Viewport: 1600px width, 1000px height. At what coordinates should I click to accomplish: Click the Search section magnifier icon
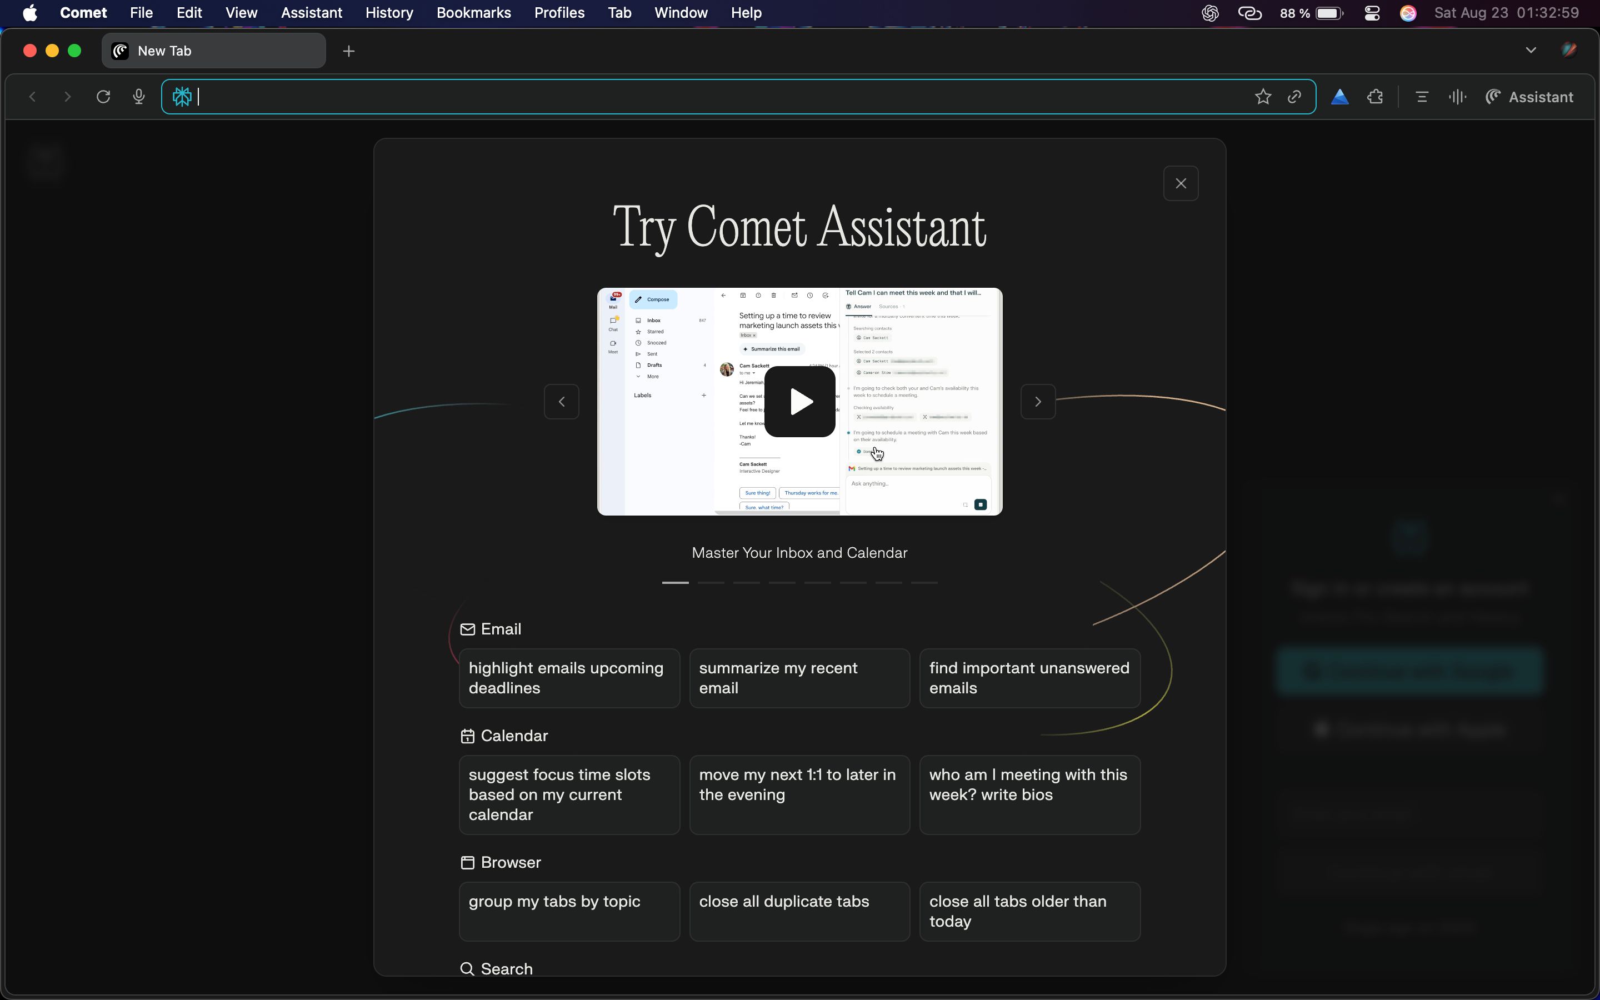[467, 968]
